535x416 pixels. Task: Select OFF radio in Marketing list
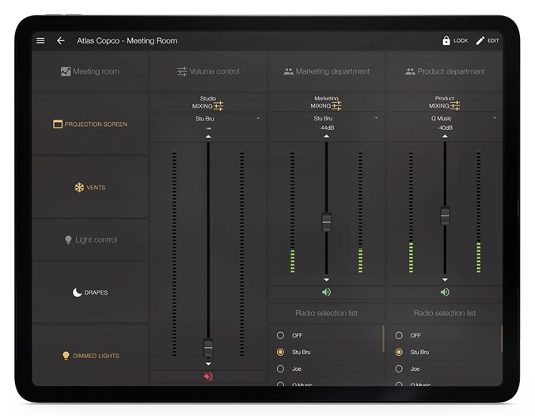click(x=280, y=335)
